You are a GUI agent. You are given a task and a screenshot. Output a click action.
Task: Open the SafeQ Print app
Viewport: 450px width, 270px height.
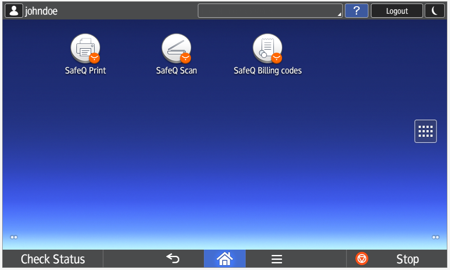pos(85,49)
